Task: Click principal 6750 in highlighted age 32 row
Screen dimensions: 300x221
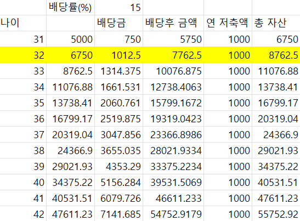Action: click(x=70, y=55)
